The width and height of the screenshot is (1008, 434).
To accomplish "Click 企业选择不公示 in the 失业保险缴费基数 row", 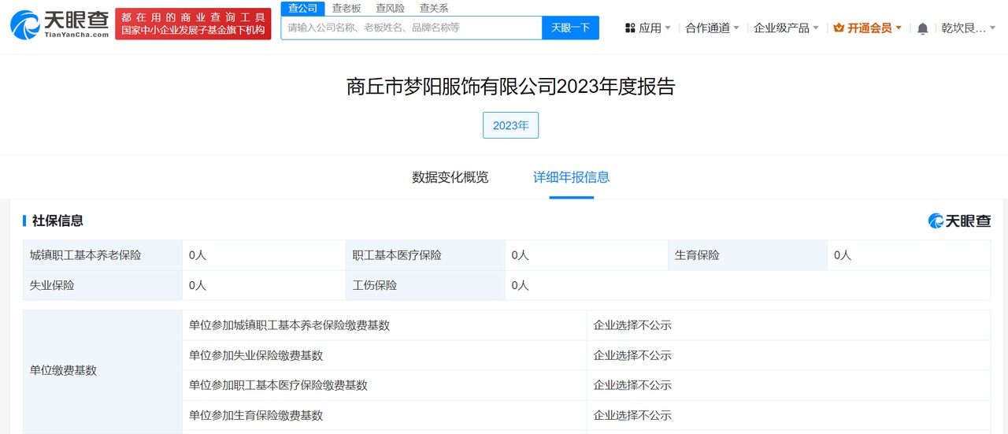I will pos(632,355).
